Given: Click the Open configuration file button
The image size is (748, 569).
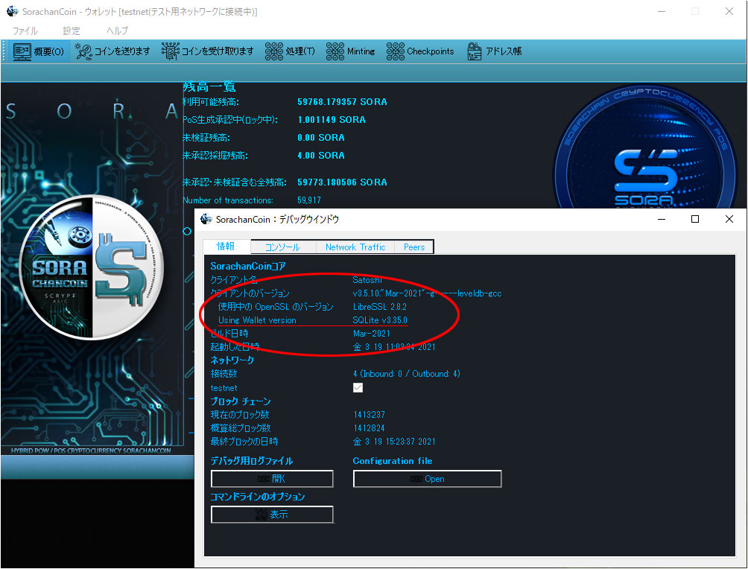Looking at the screenshot, I should pos(428,479).
